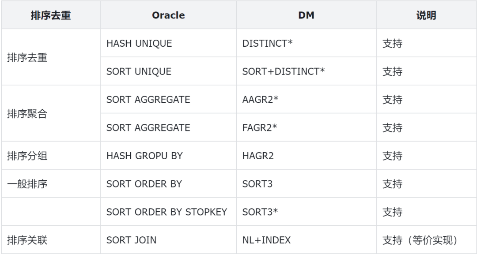Select the 说明 column header
Screen dimensions: 477x254
(x=426, y=15)
